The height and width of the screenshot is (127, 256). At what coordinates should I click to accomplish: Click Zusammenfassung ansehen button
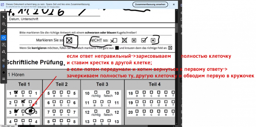[x=150, y=5]
